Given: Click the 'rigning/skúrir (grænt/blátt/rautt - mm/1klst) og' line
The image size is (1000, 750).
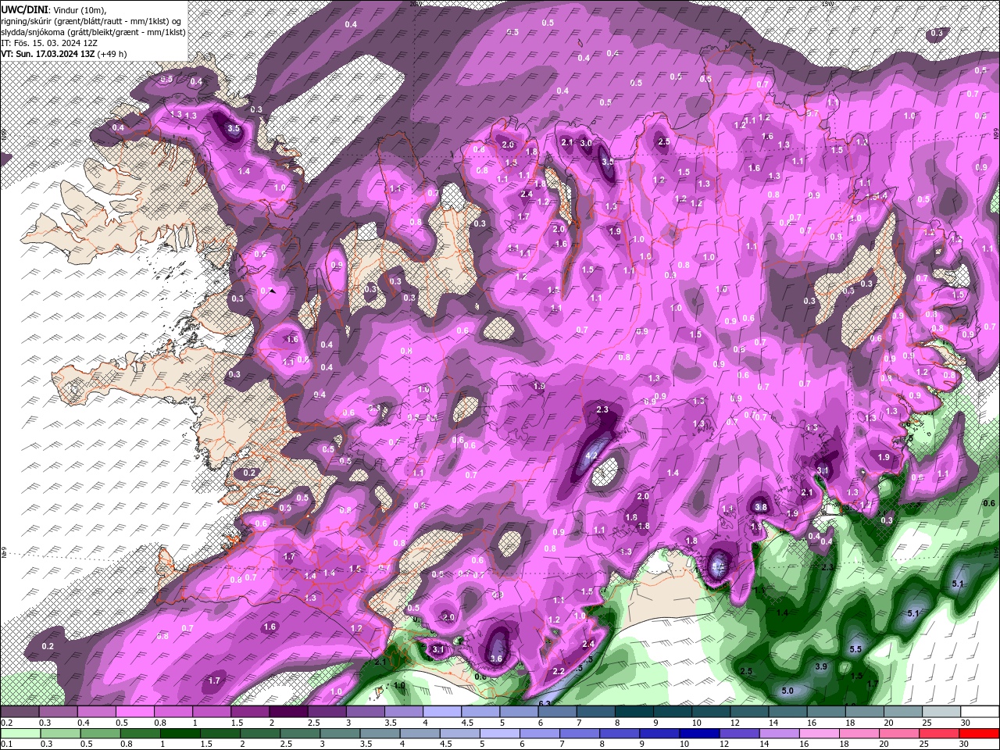Looking at the screenshot, I should pyautogui.click(x=91, y=21).
